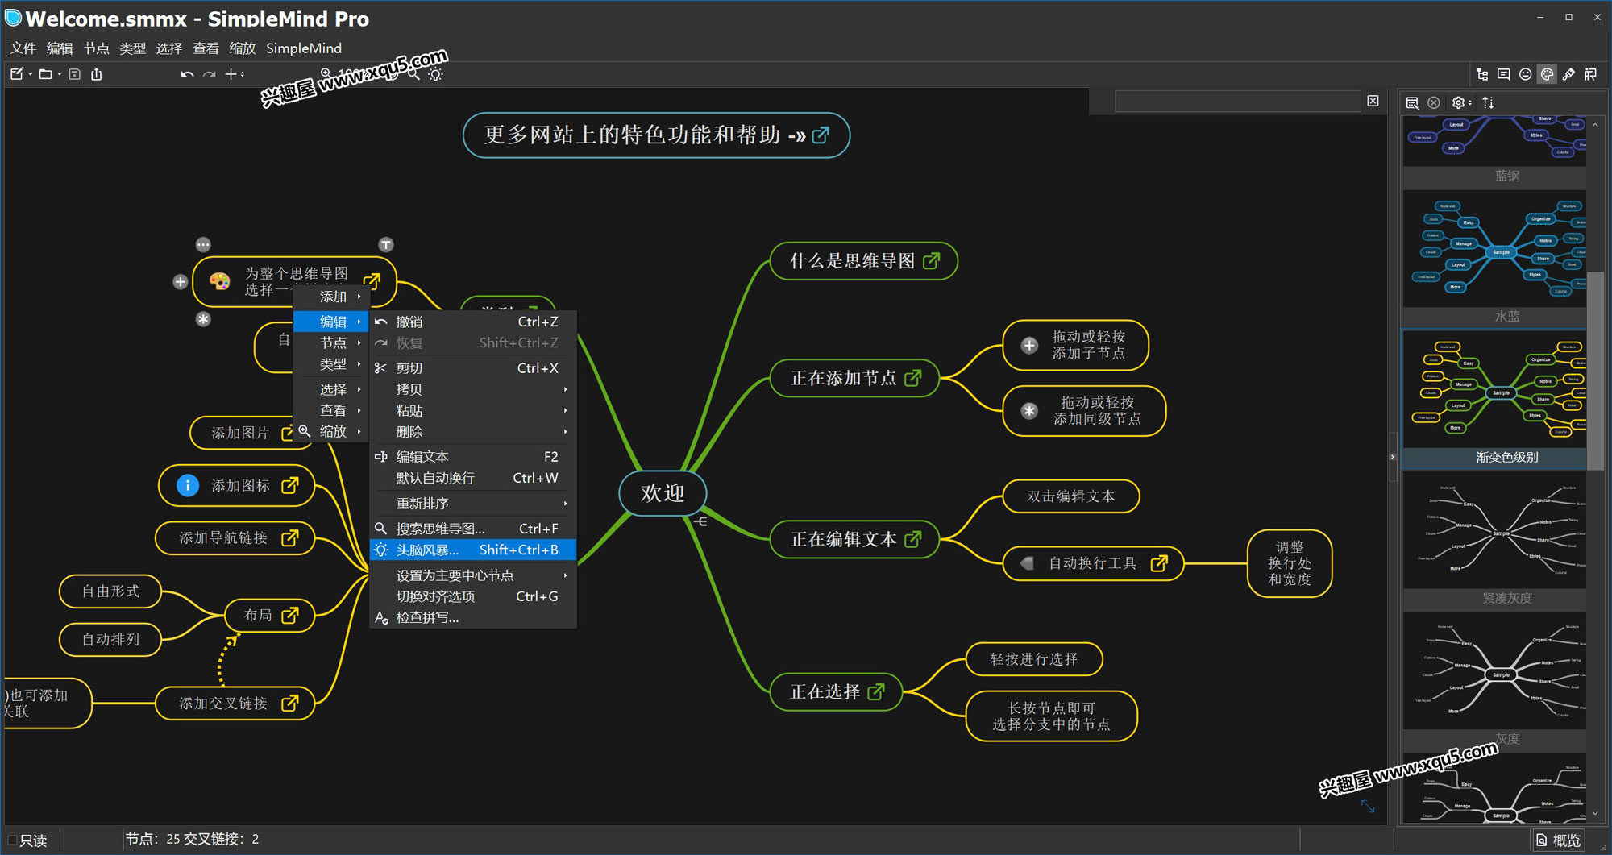The image size is (1612, 855).
Task: Select the central 欢迎 node
Action: click(x=663, y=492)
